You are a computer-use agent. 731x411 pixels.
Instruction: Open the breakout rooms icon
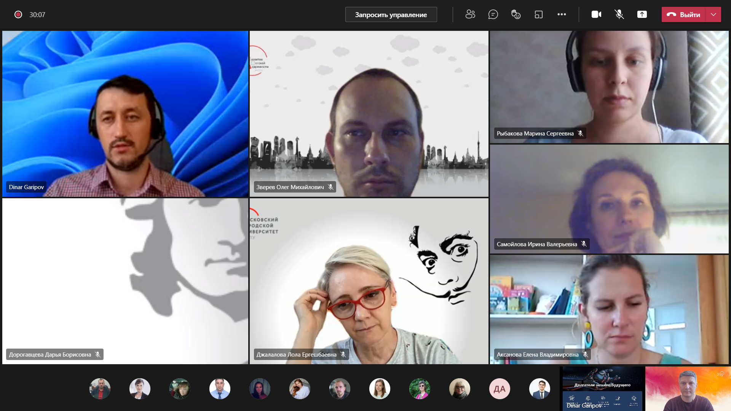(539, 14)
